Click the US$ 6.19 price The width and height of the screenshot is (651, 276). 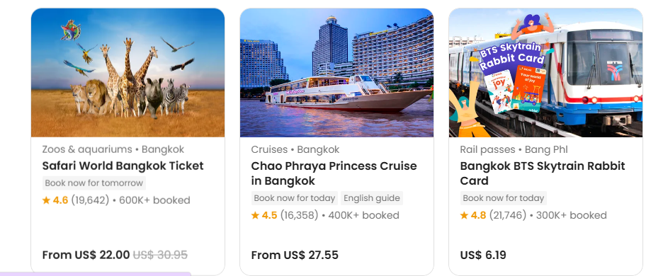pos(483,255)
